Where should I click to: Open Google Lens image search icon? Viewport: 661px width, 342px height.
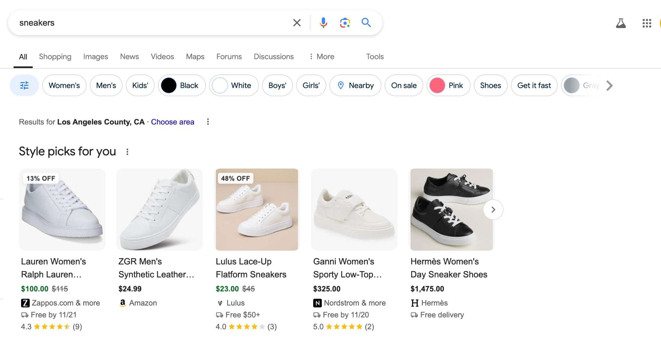[345, 23]
